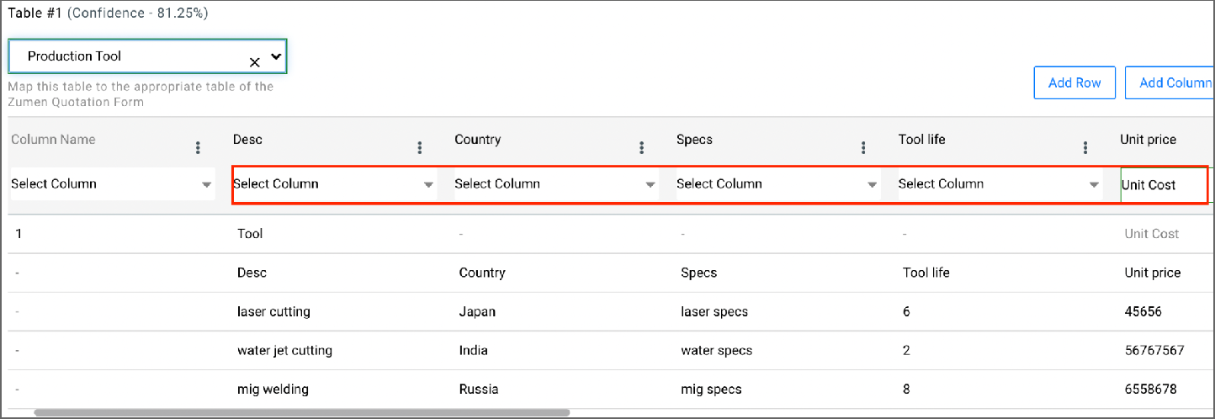The image size is (1215, 419).
Task: Open Select Column dropdown under Column Name
Action: tap(111, 184)
